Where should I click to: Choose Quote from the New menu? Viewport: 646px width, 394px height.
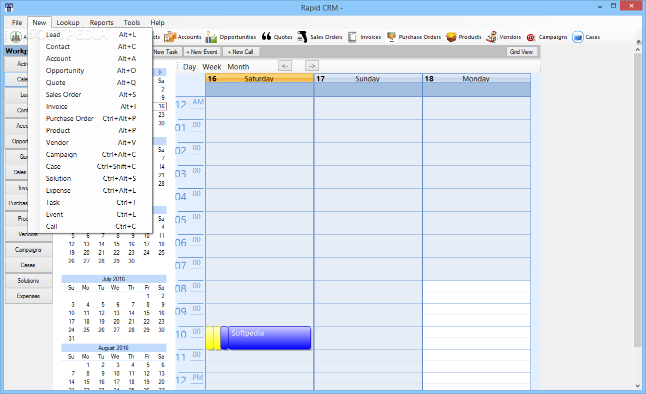point(90,82)
